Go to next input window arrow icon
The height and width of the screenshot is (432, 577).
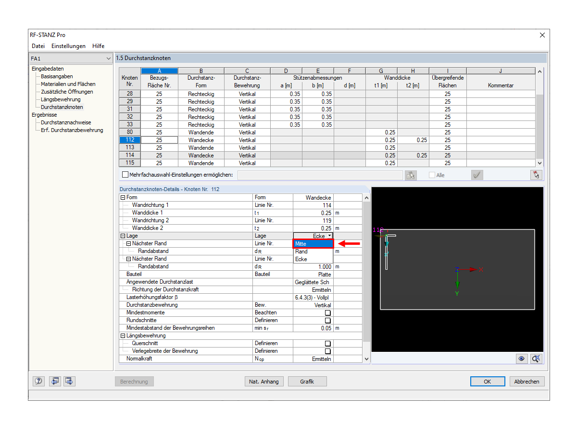coord(69,381)
